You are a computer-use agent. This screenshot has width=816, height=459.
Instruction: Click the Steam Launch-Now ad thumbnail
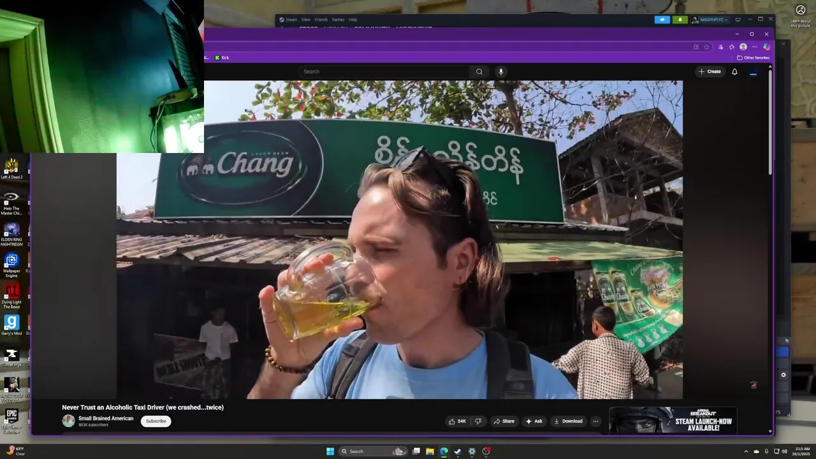click(673, 420)
